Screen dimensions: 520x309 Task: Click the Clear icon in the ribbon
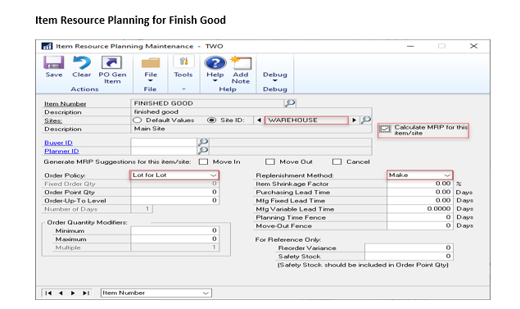[x=82, y=63]
